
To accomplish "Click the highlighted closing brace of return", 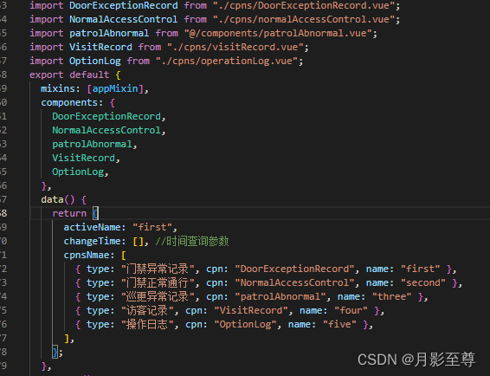I will pos(55,352).
